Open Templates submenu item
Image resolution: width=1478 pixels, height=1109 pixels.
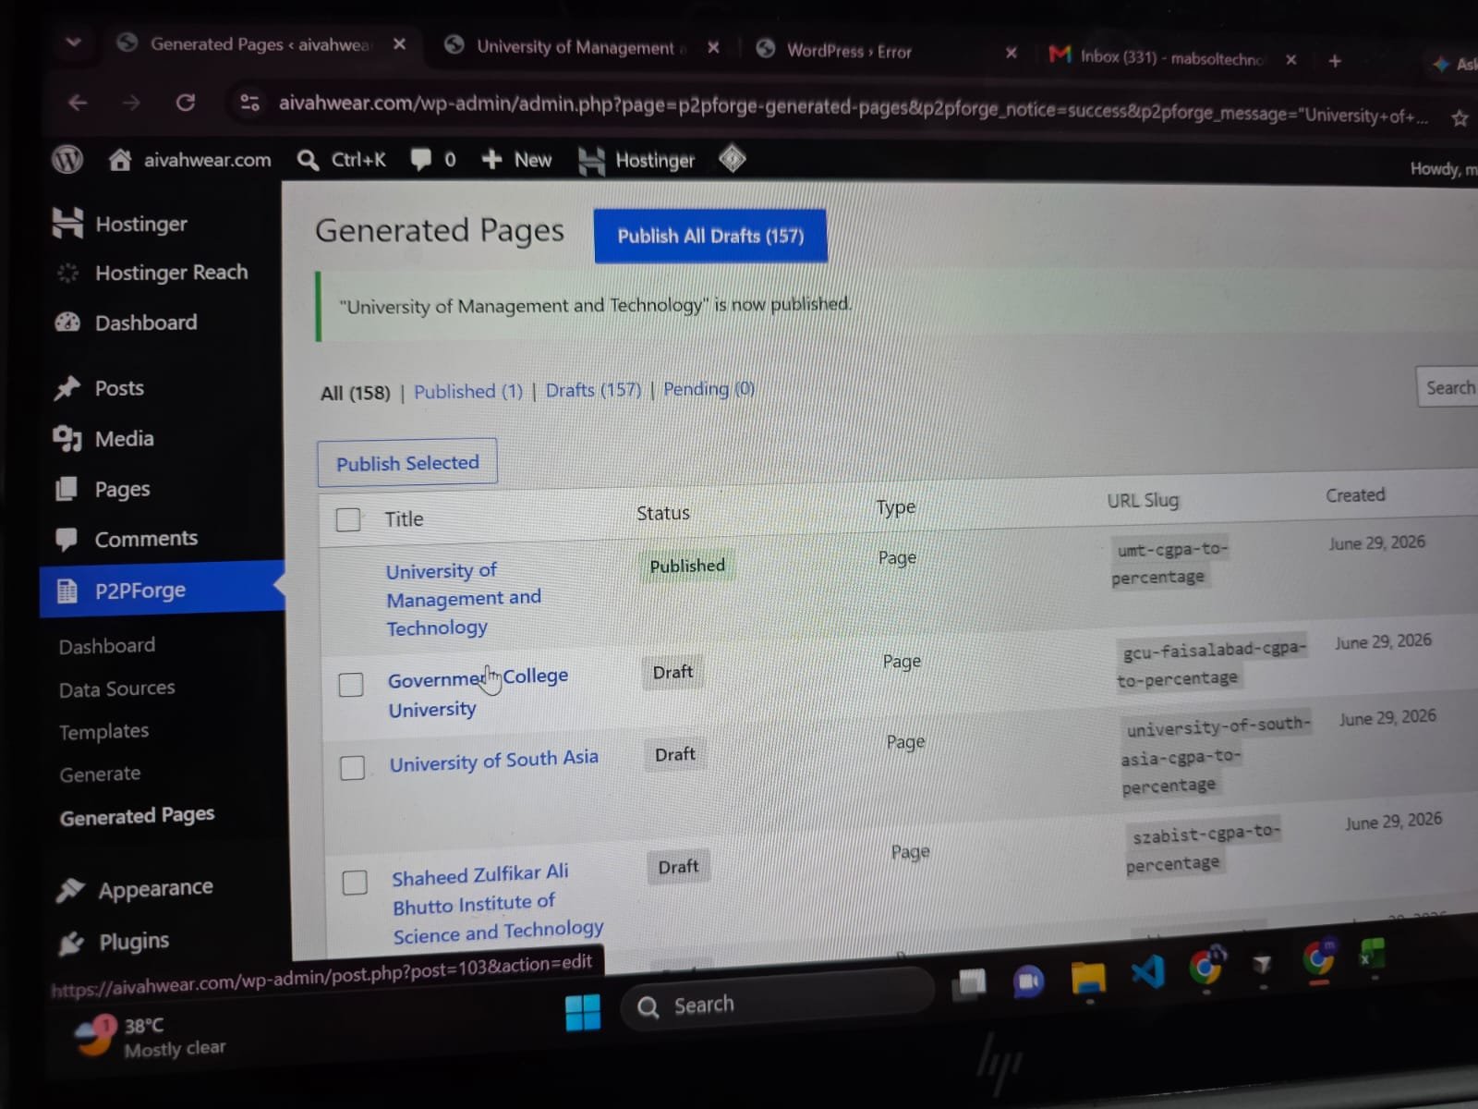103,731
